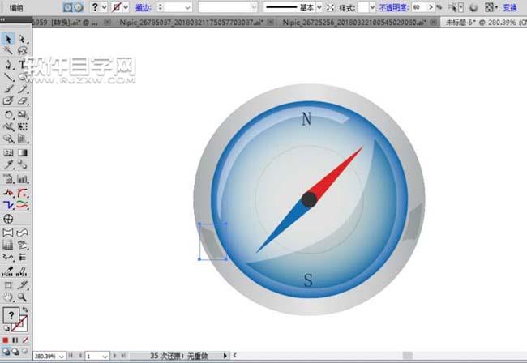Image resolution: width=527 pixels, height=363 pixels.
Task: Select the Eyedropper tool
Action: point(8,164)
